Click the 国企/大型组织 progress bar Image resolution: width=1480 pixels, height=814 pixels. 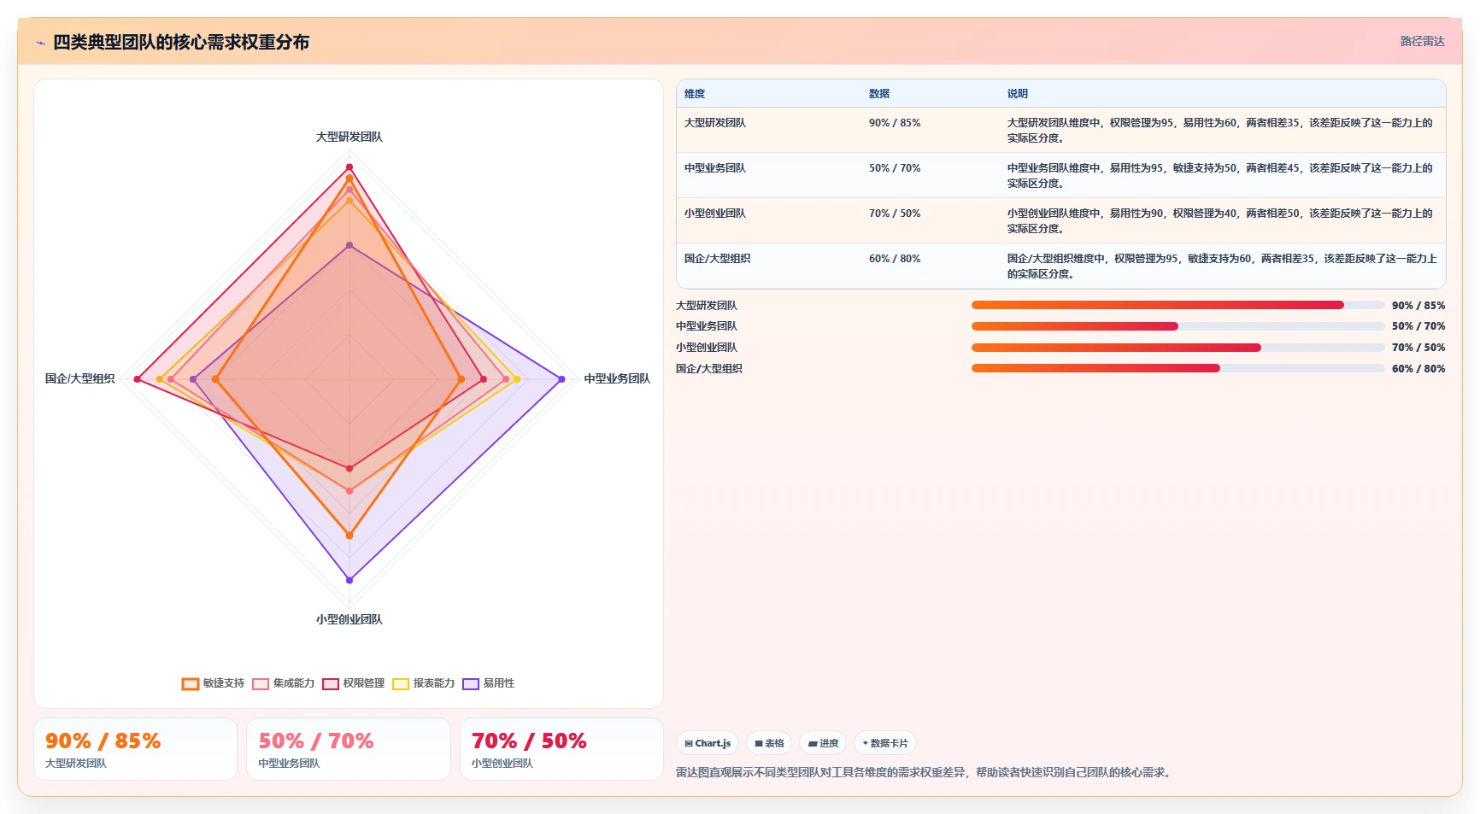pos(1178,368)
